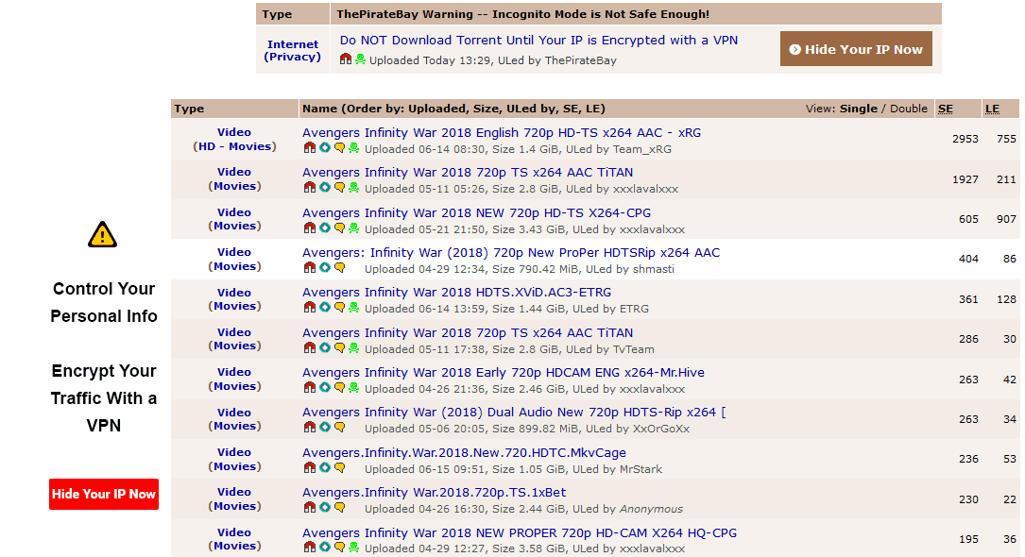Click uploader name MrStark
The image size is (1025, 557).
[x=641, y=469]
